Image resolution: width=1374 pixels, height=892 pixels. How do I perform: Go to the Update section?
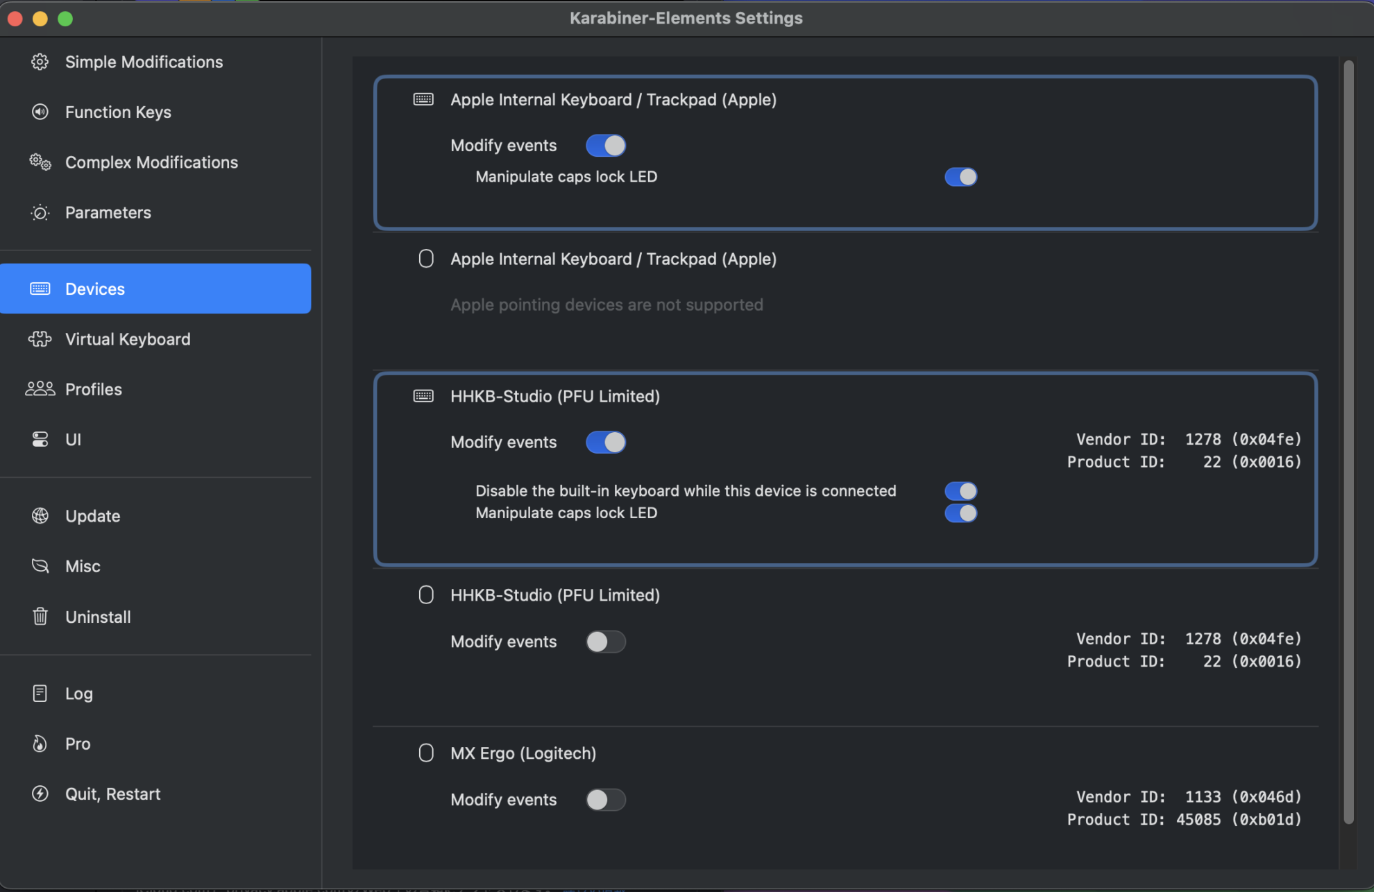155,515
